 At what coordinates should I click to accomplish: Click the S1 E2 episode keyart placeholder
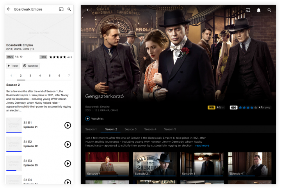click(14, 144)
